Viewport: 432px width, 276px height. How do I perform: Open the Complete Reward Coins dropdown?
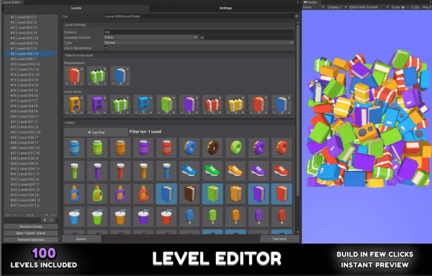[150, 37]
